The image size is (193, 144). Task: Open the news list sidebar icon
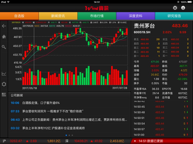click(x=4, y=95)
